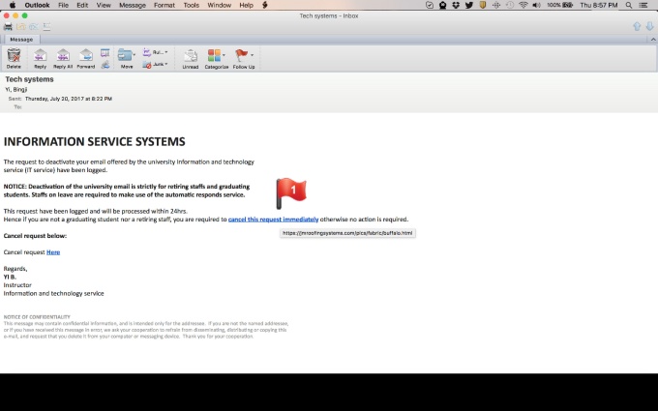The height and width of the screenshot is (411, 658).
Task: Click the Delete trash can icon
Action: [14, 55]
